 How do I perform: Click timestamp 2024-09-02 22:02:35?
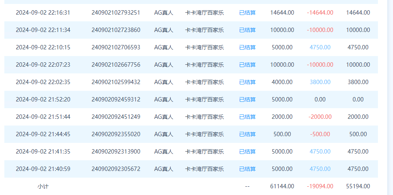pos(43,82)
